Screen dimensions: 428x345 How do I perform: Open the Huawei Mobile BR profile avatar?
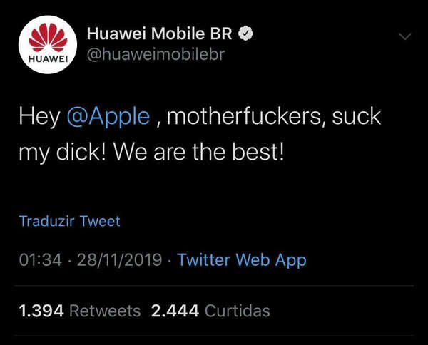[48, 44]
